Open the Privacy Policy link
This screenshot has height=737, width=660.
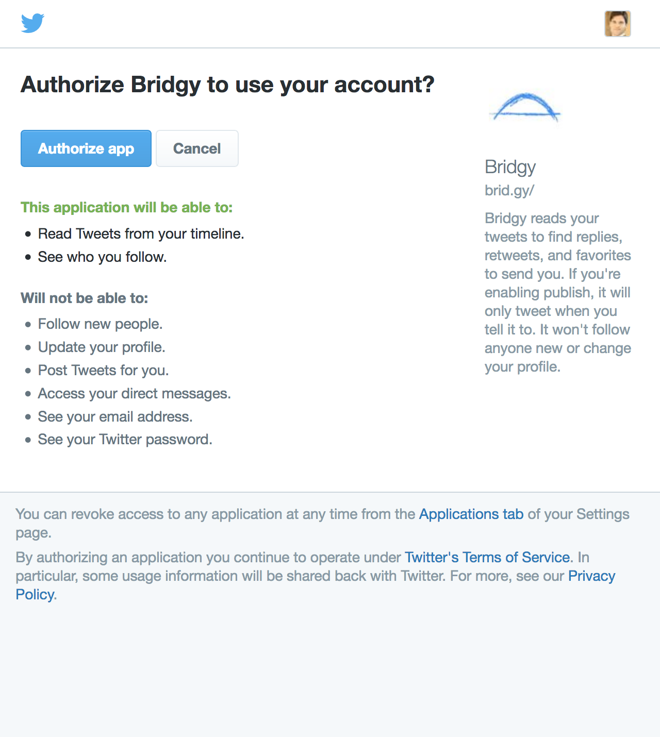(316, 585)
